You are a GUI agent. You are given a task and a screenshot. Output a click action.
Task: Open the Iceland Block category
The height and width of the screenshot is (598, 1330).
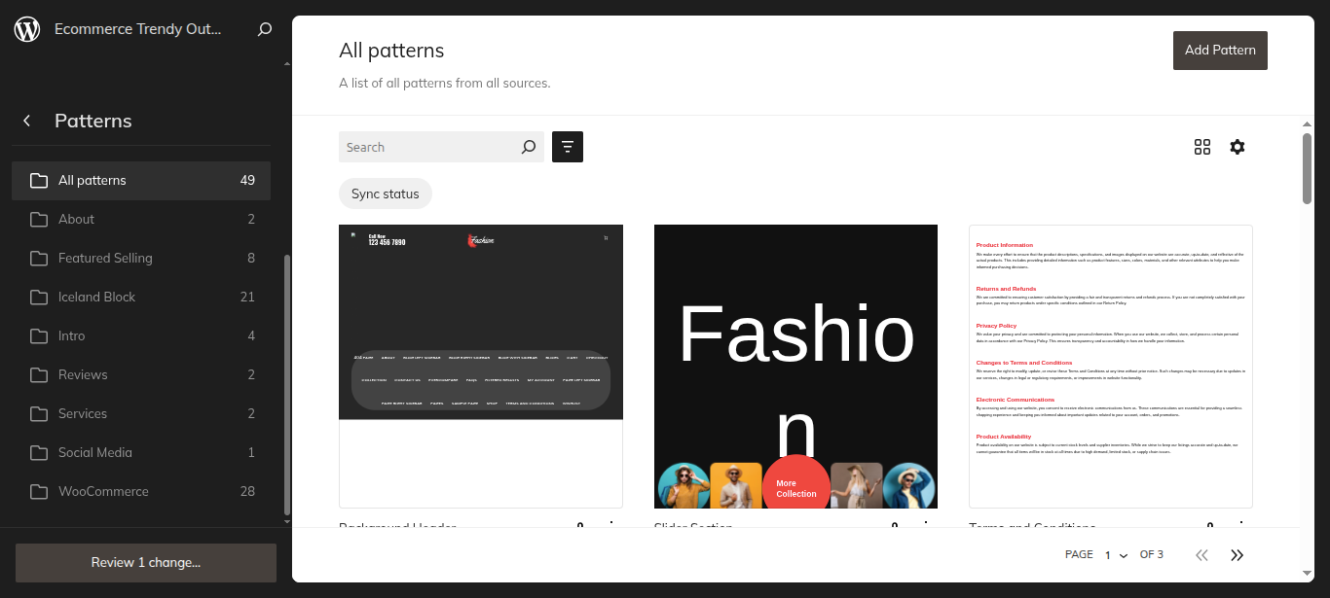pyautogui.click(x=141, y=297)
